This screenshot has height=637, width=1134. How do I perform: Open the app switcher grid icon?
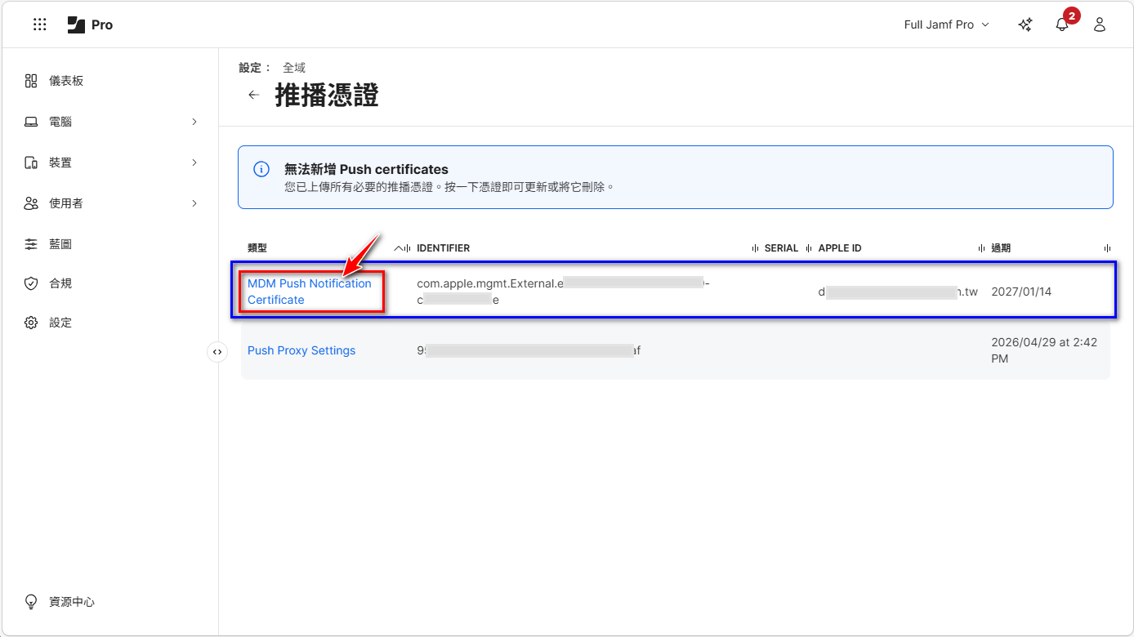point(39,24)
